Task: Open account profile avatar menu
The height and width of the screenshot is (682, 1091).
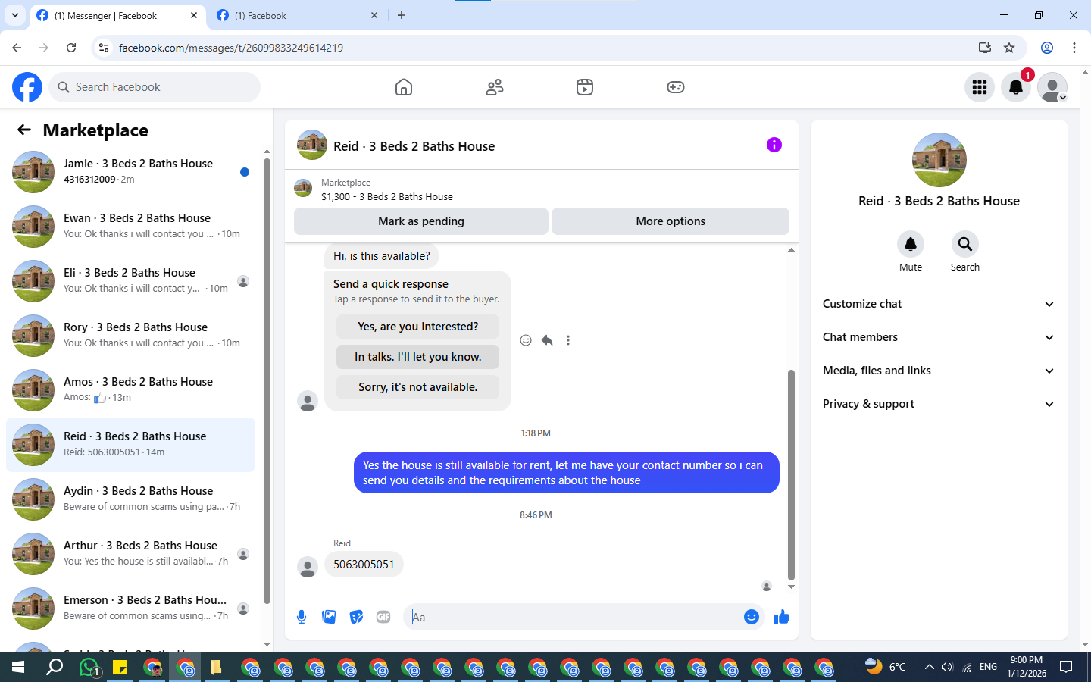Action: click(x=1052, y=87)
